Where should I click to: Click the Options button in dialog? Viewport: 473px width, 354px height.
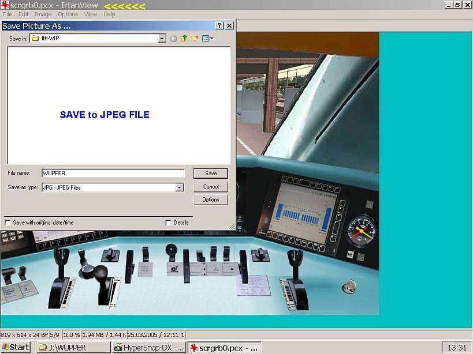point(211,199)
